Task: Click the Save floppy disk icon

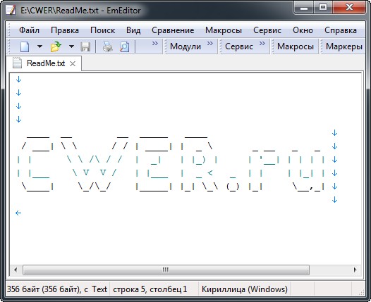Action: 85,46
